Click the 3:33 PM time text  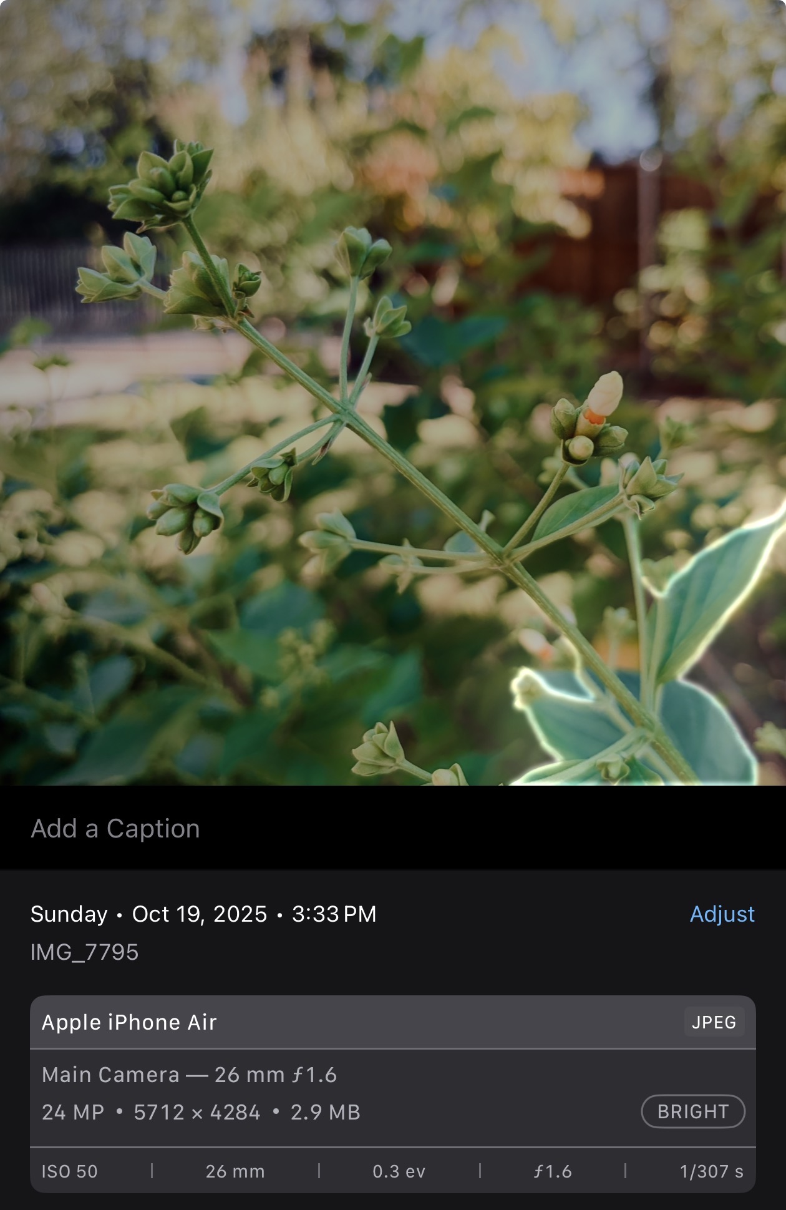pos(334,914)
